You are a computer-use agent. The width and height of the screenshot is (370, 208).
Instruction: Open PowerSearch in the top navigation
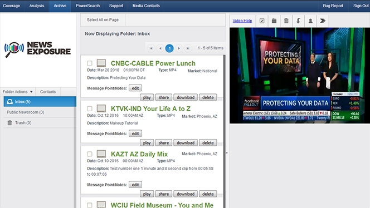tap(88, 6)
